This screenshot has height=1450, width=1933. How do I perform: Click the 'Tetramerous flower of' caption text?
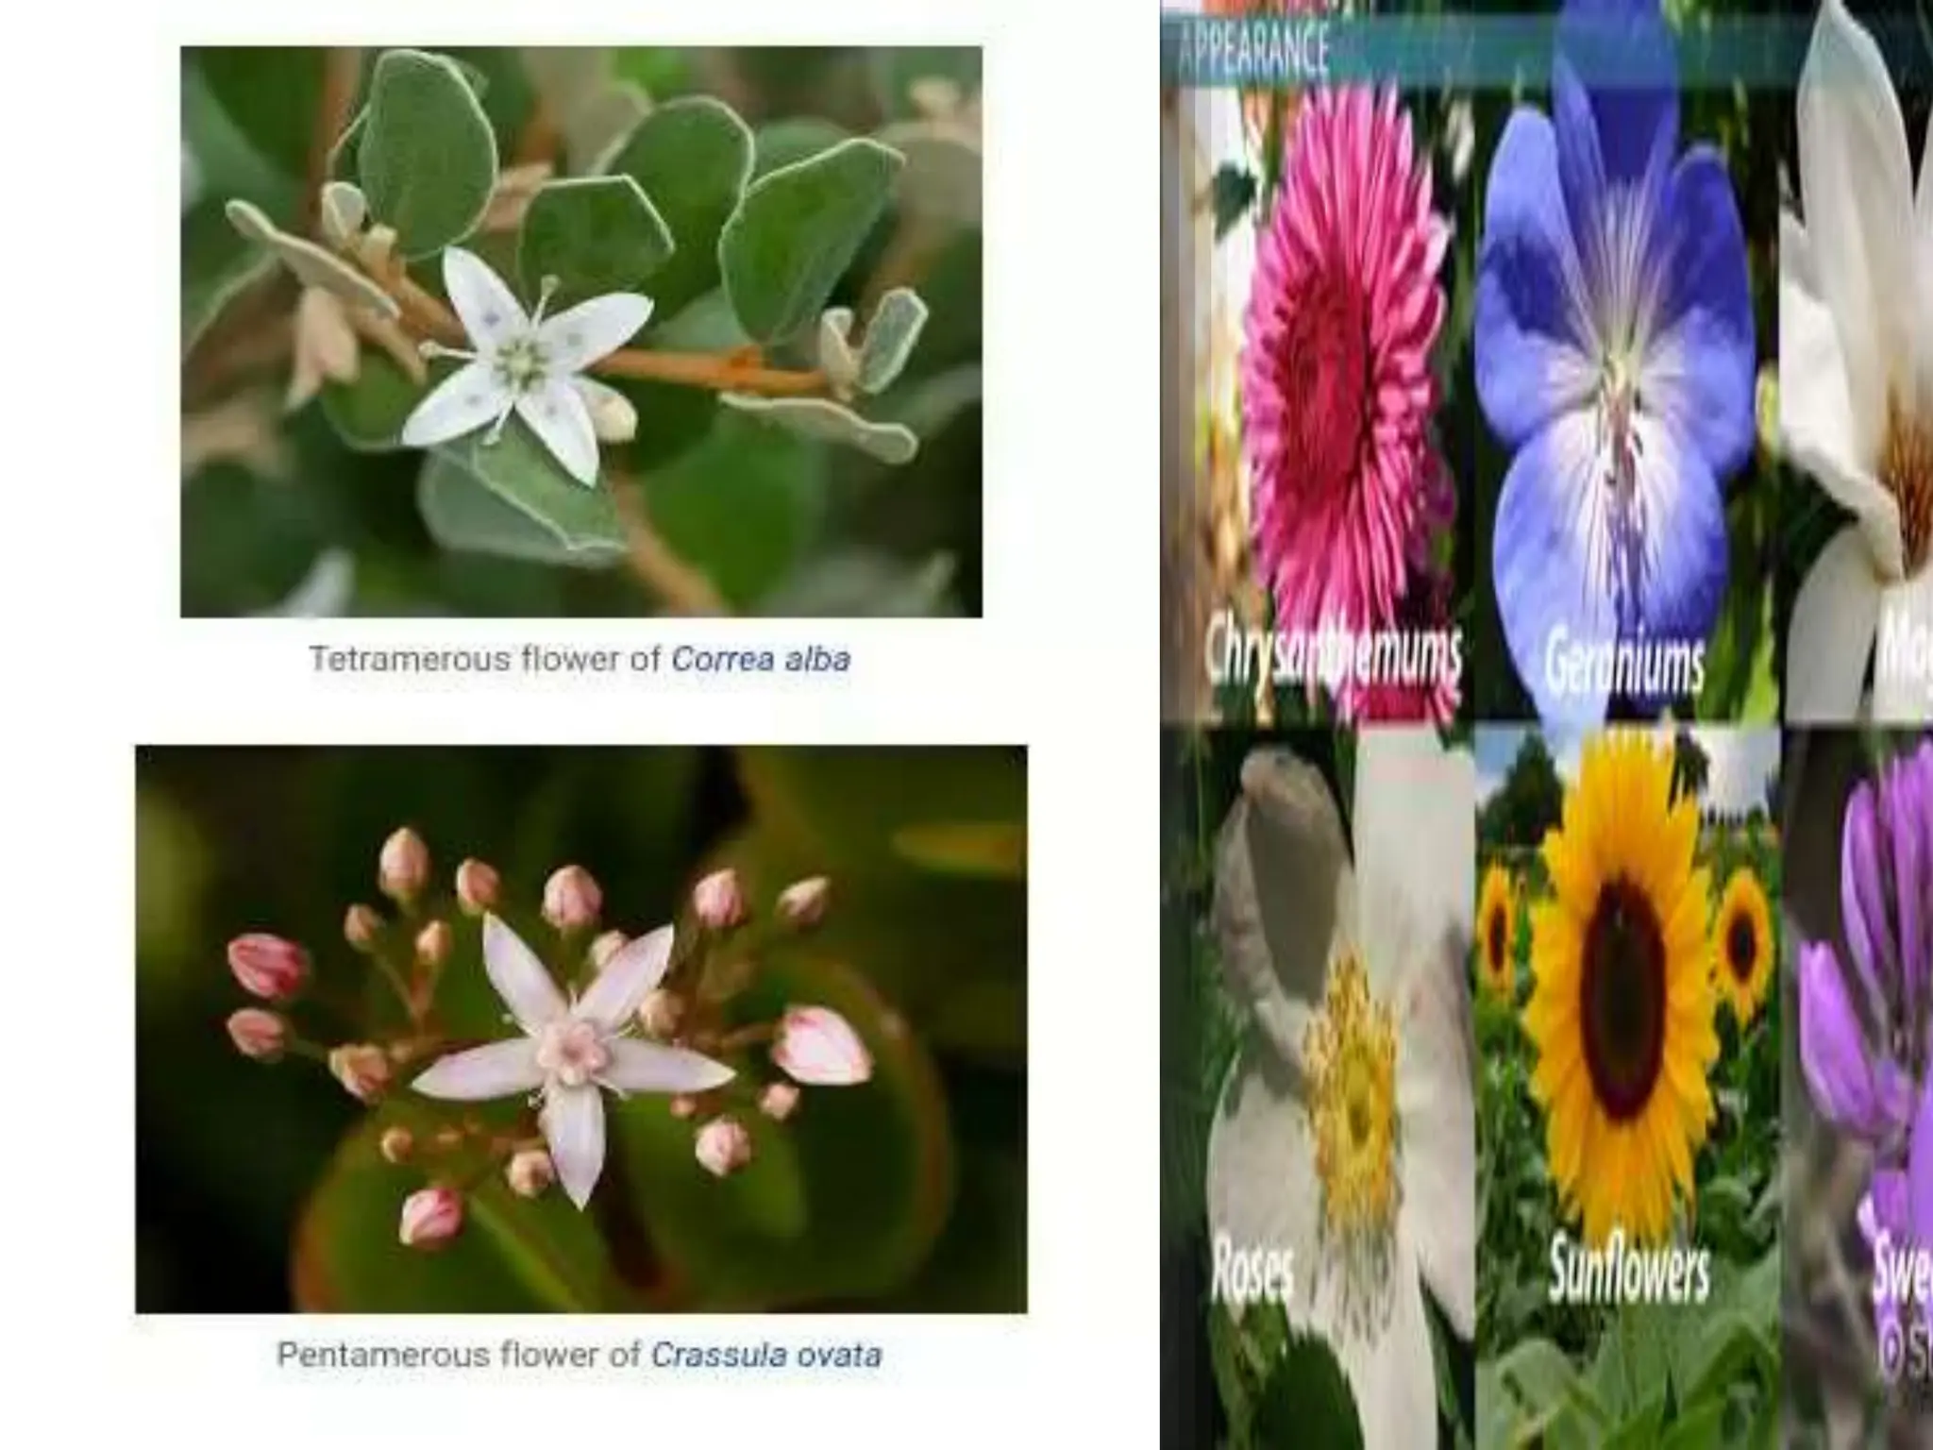[485, 658]
